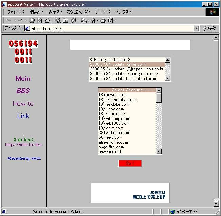Click the http://hello.to/aka sidebar link
221x216 pixels.
click(23, 145)
